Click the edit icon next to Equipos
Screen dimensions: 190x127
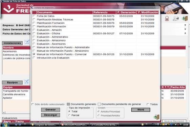pyautogui.click(x=27, y=81)
